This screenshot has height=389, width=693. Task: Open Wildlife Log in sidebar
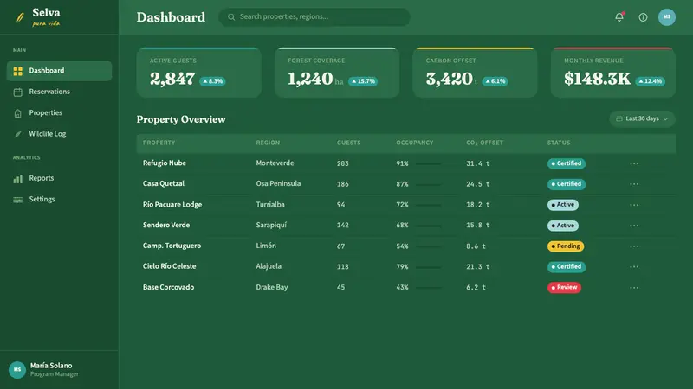(59, 134)
